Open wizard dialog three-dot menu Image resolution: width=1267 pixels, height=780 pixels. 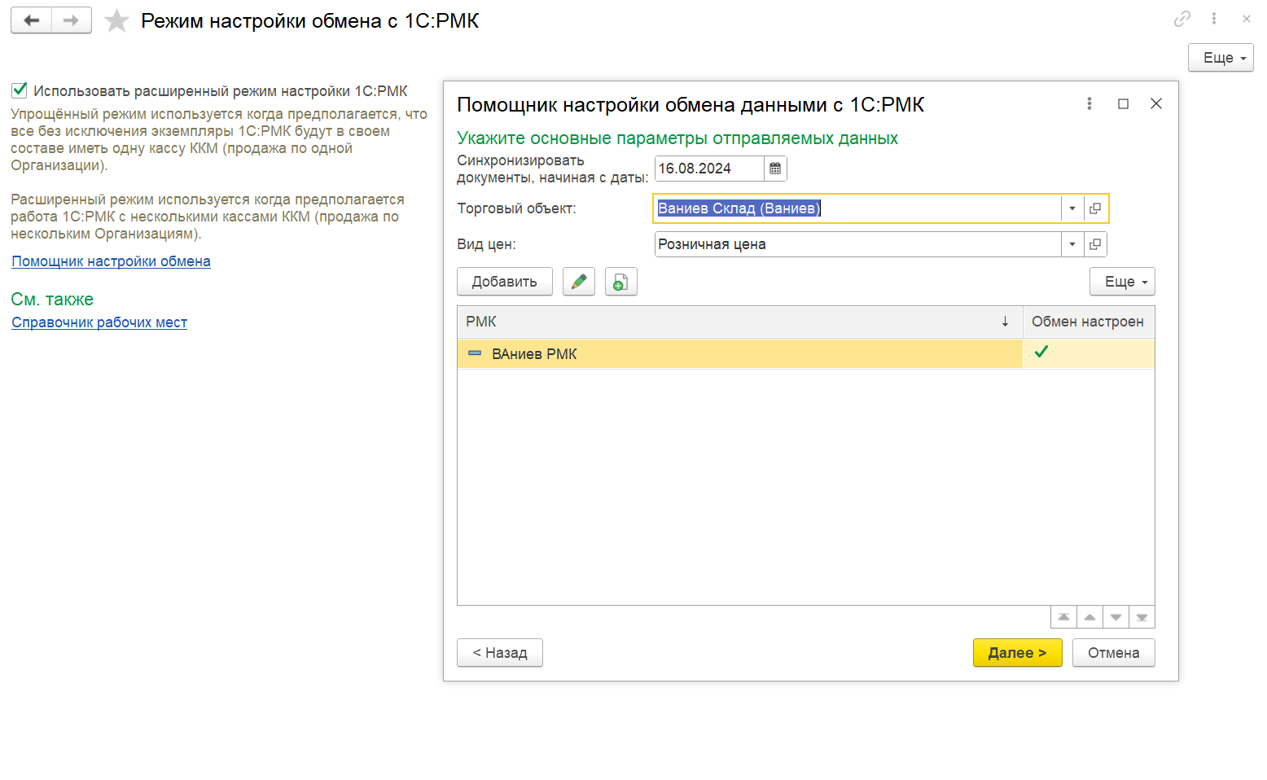[x=1089, y=103]
